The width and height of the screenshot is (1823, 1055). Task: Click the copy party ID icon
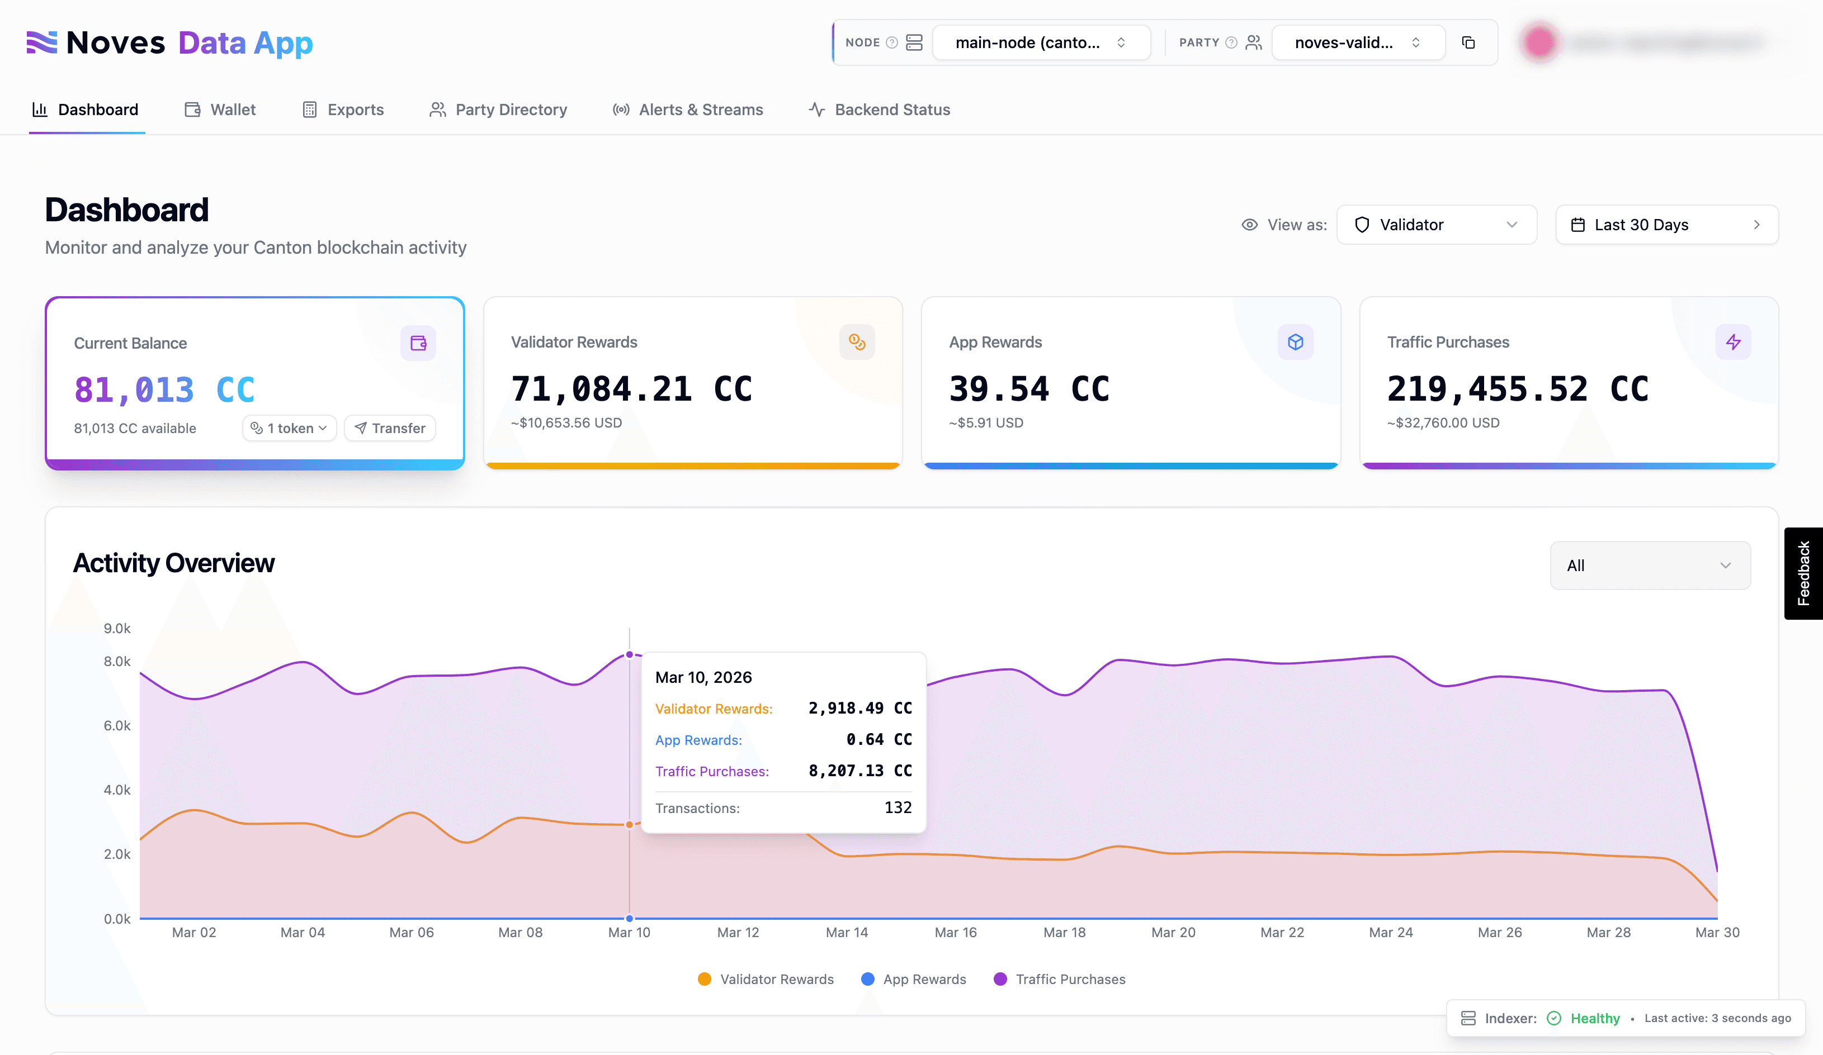click(1468, 42)
